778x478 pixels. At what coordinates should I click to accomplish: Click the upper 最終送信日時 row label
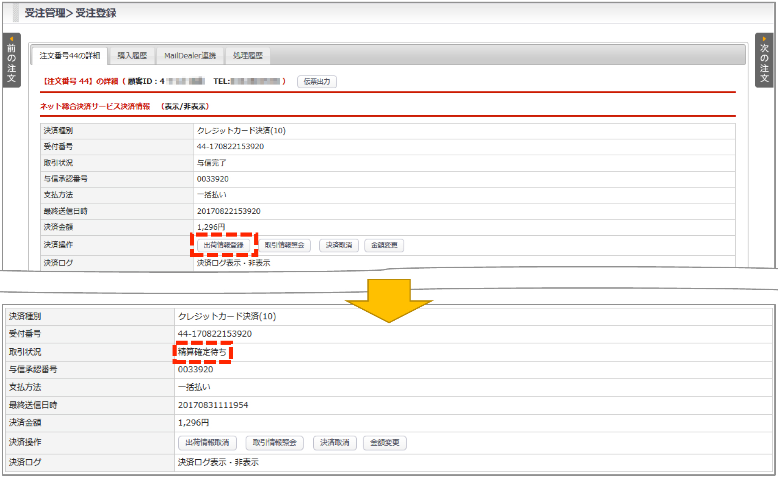(66, 211)
